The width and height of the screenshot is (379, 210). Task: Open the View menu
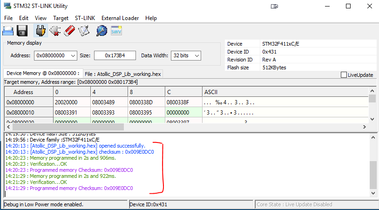pyautogui.click(x=41, y=18)
